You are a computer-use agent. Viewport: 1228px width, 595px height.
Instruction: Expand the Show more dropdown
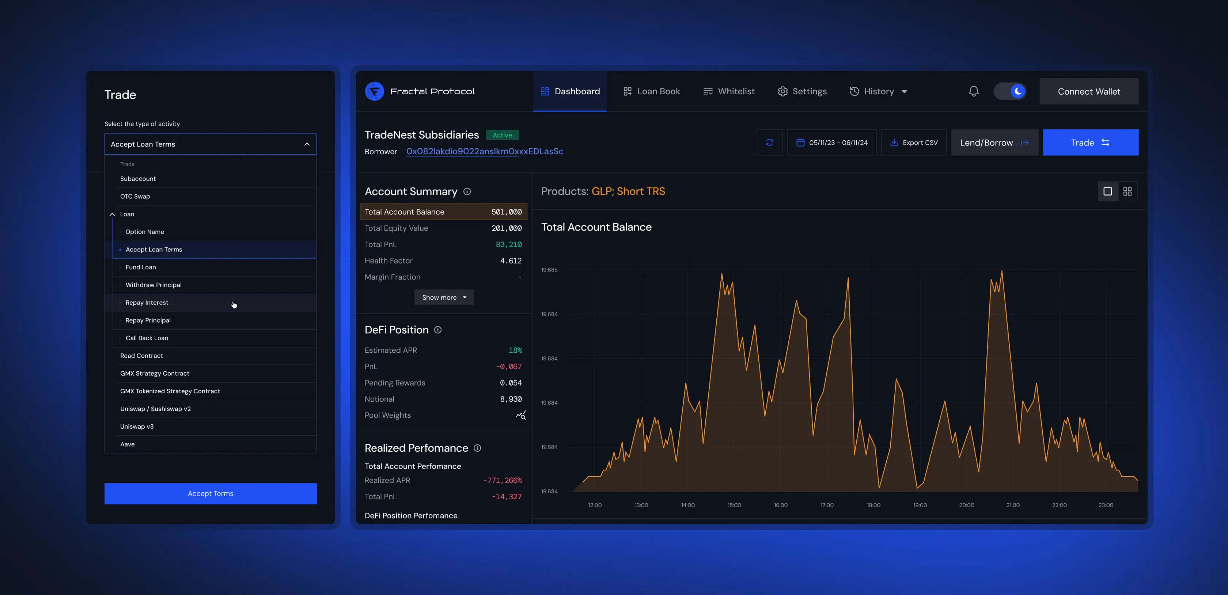pos(444,297)
